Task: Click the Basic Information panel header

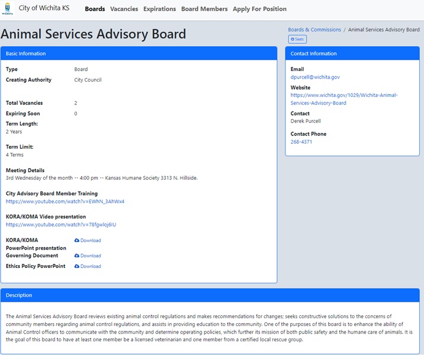Action: (x=139, y=53)
